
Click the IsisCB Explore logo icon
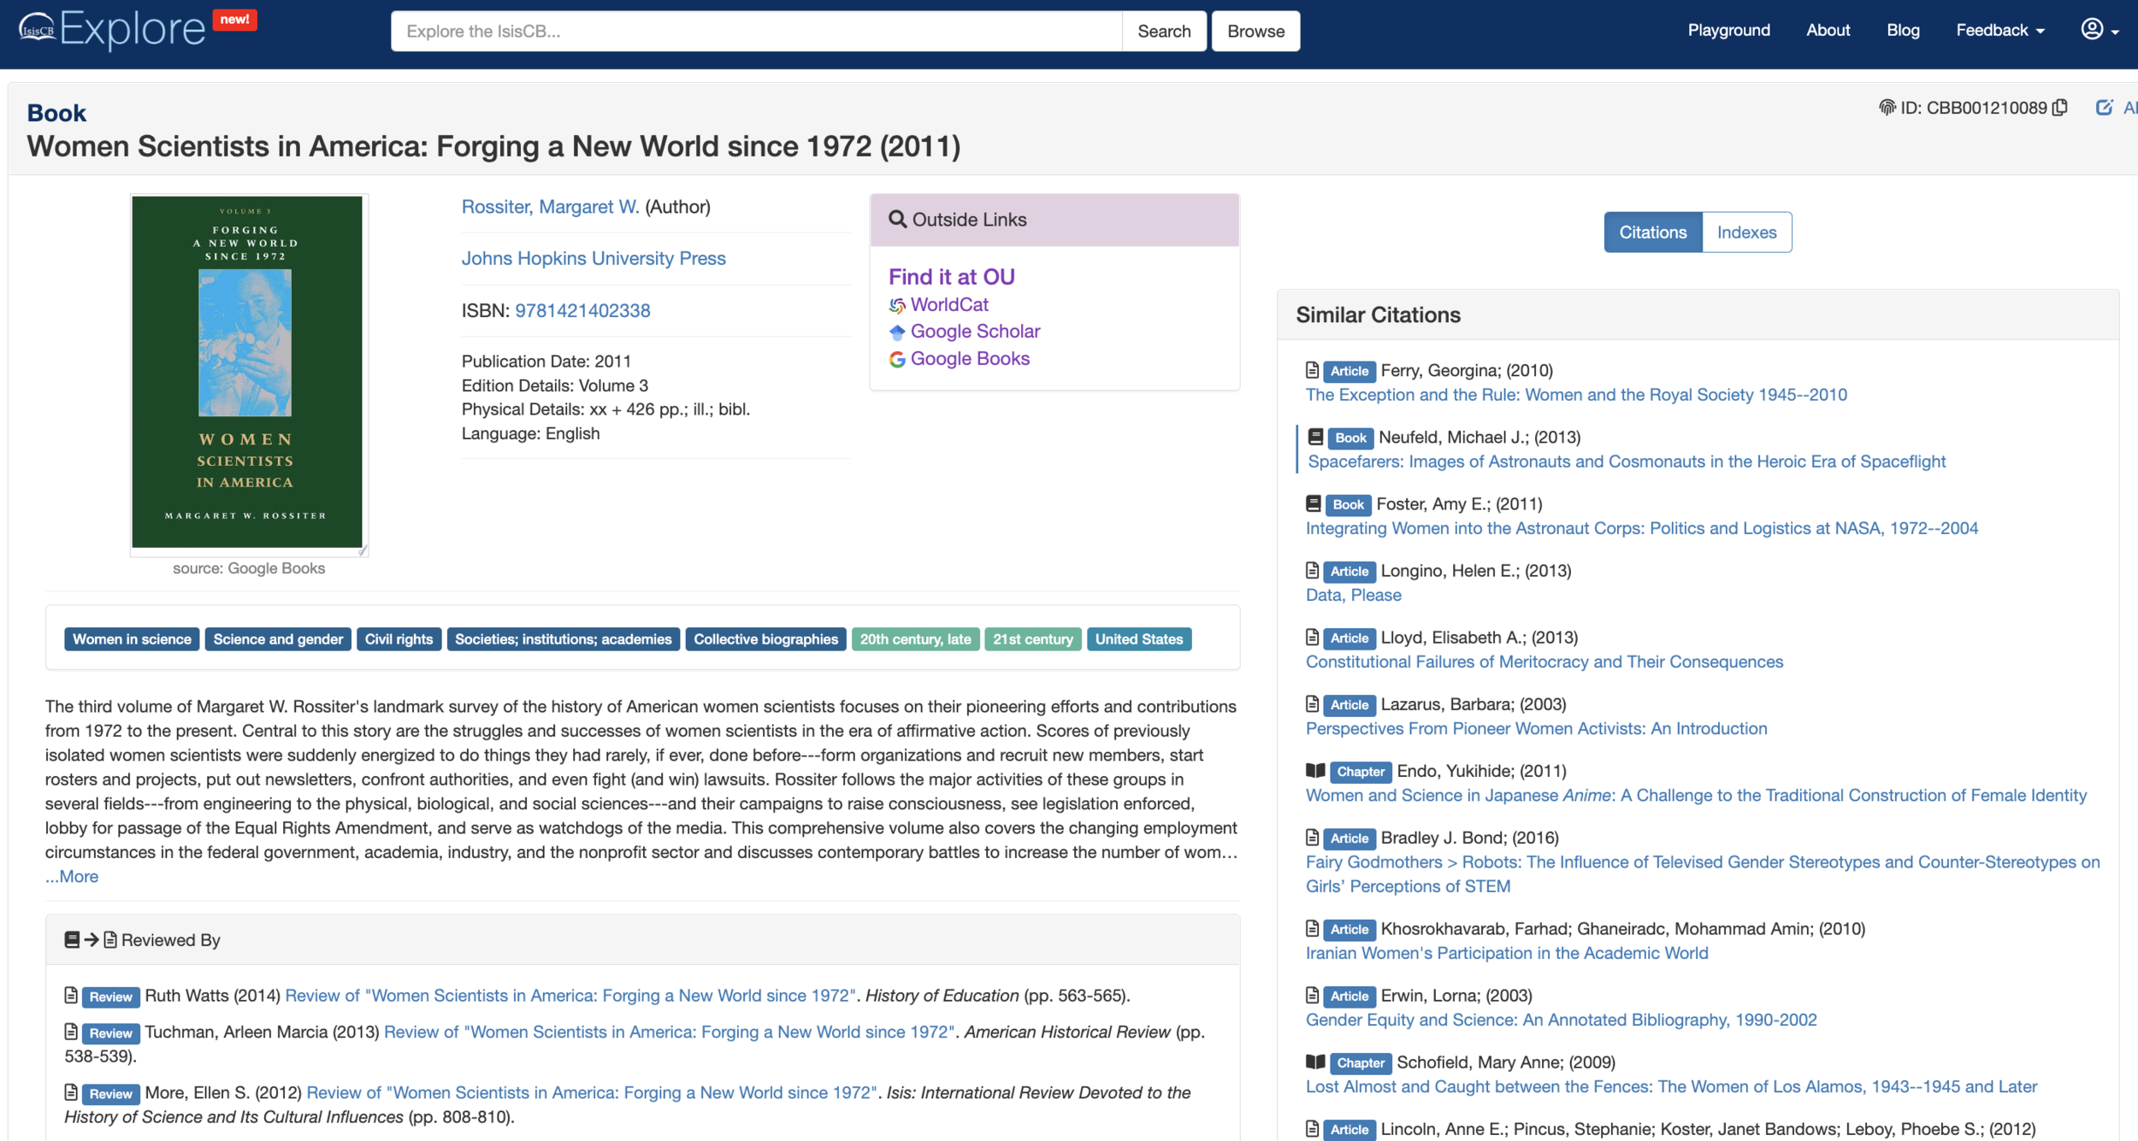pos(38,28)
